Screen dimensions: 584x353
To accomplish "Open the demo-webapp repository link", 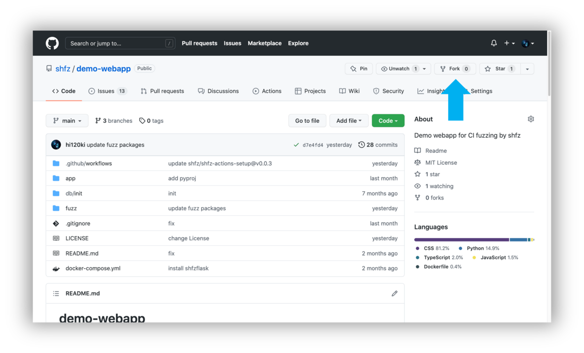I will [x=103, y=69].
